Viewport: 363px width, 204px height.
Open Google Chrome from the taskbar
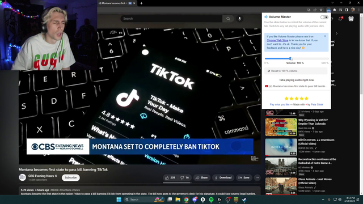tap(186, 199)
